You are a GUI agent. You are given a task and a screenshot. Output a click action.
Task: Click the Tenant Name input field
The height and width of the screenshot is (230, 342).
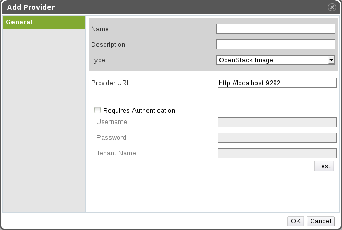(276, 153)
